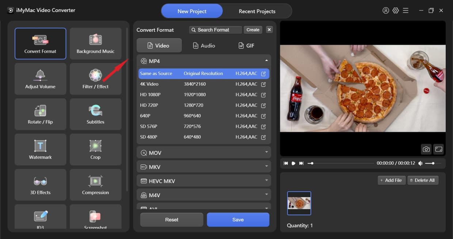The height and width of the screenshot is (239, 453).
Task: Click the Reset button
Action: point(172,220)
